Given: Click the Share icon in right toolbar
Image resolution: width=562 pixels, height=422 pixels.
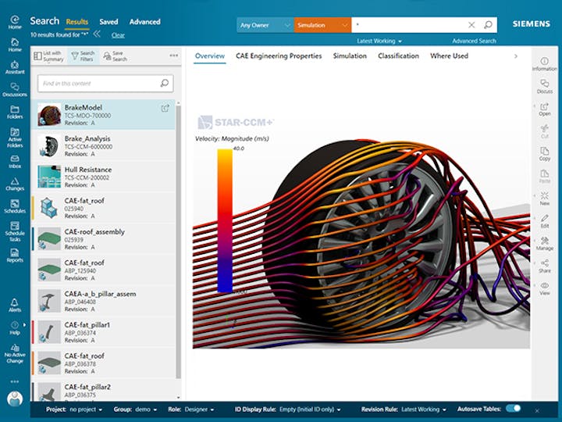Looking at the screenshot, I should (x=544, y=266).
